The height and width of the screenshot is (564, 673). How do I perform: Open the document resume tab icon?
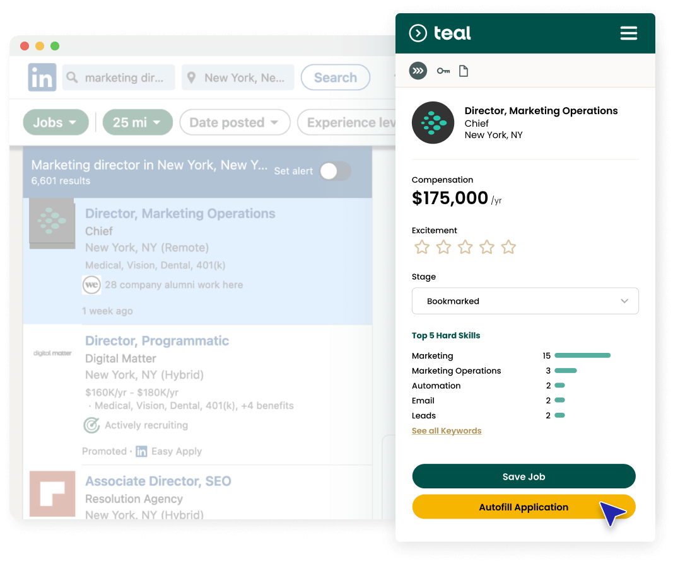(x=464, y=71)
